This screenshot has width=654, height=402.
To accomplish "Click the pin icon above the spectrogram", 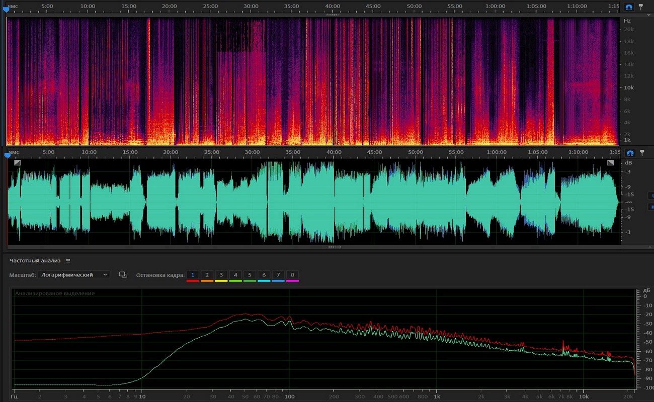I will click(641, 7).
